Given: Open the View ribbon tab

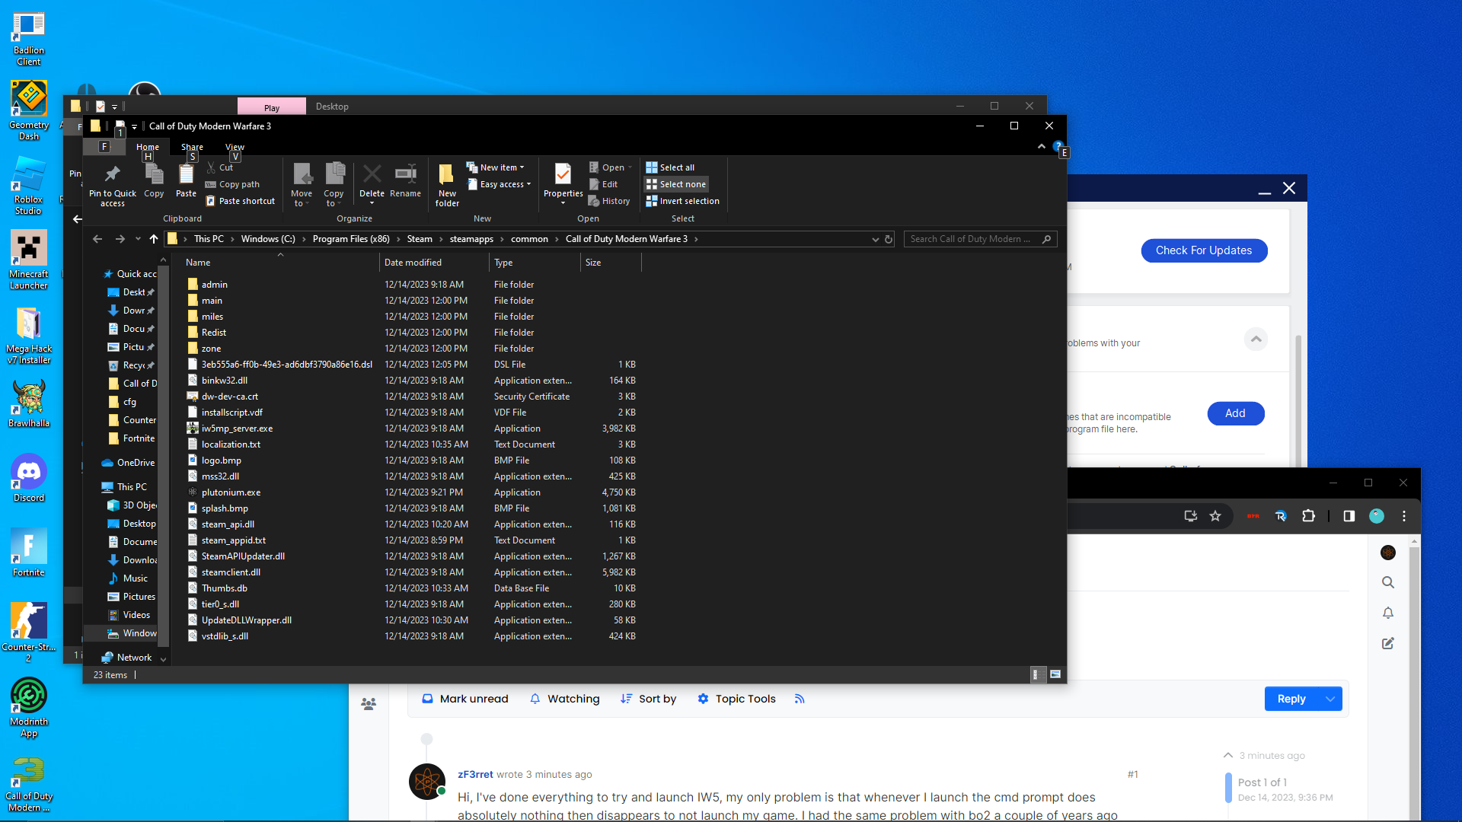Looking at the screenshot, I should pyautogui.click(x=235, y=147).
